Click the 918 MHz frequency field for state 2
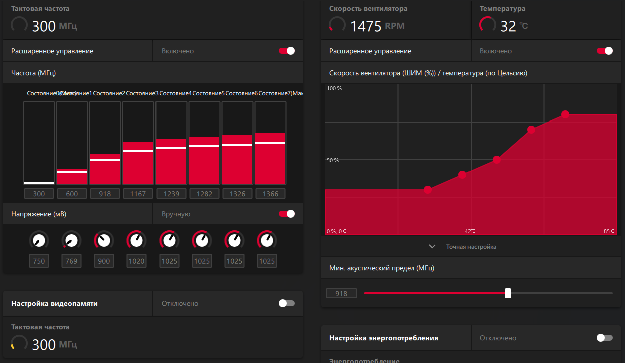This screenshot has width=625, height=363. pyautogui.click(x=105, y=194)
